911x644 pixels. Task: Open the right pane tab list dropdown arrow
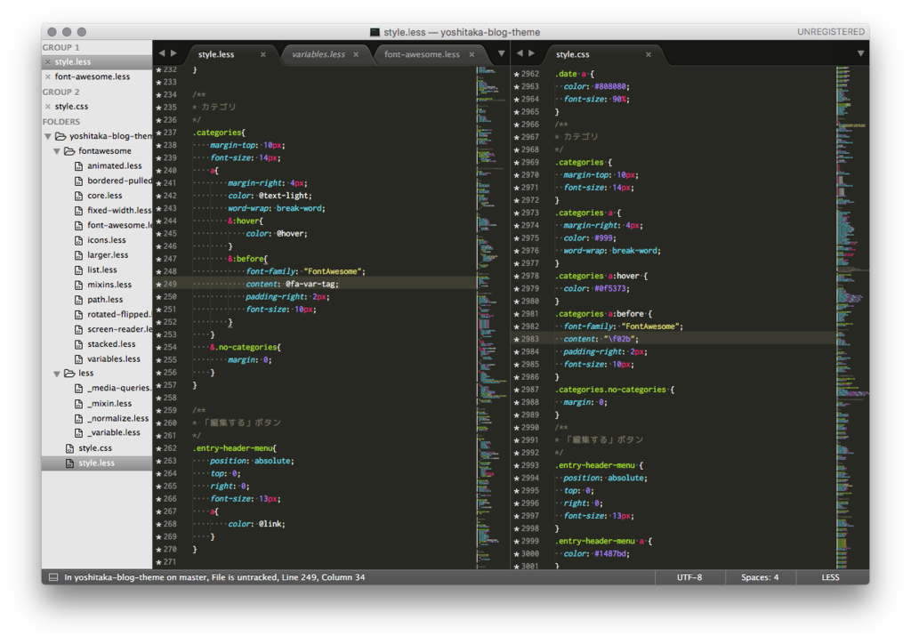860,54
